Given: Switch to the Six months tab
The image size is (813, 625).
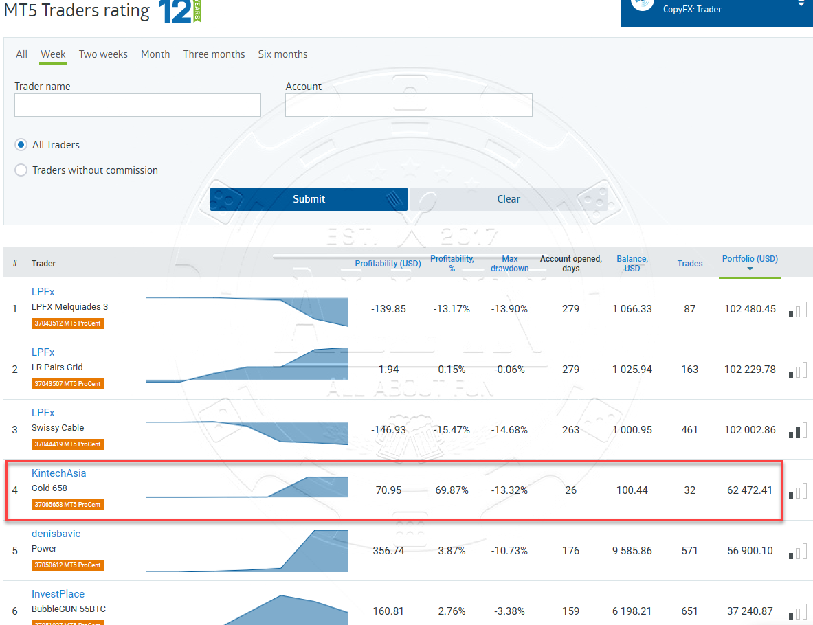Looking at the screenshot, I should click(282, 54).
